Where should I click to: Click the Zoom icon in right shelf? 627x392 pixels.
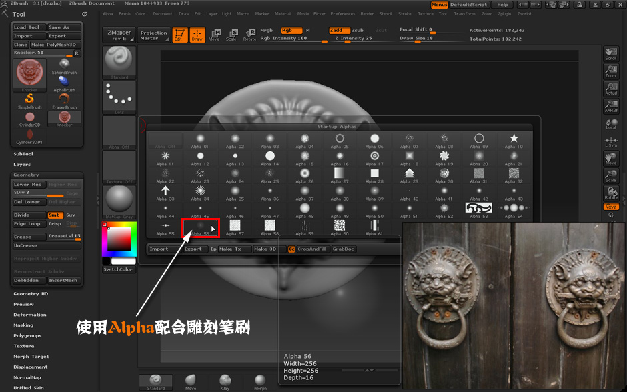click(x=610, y=71)
